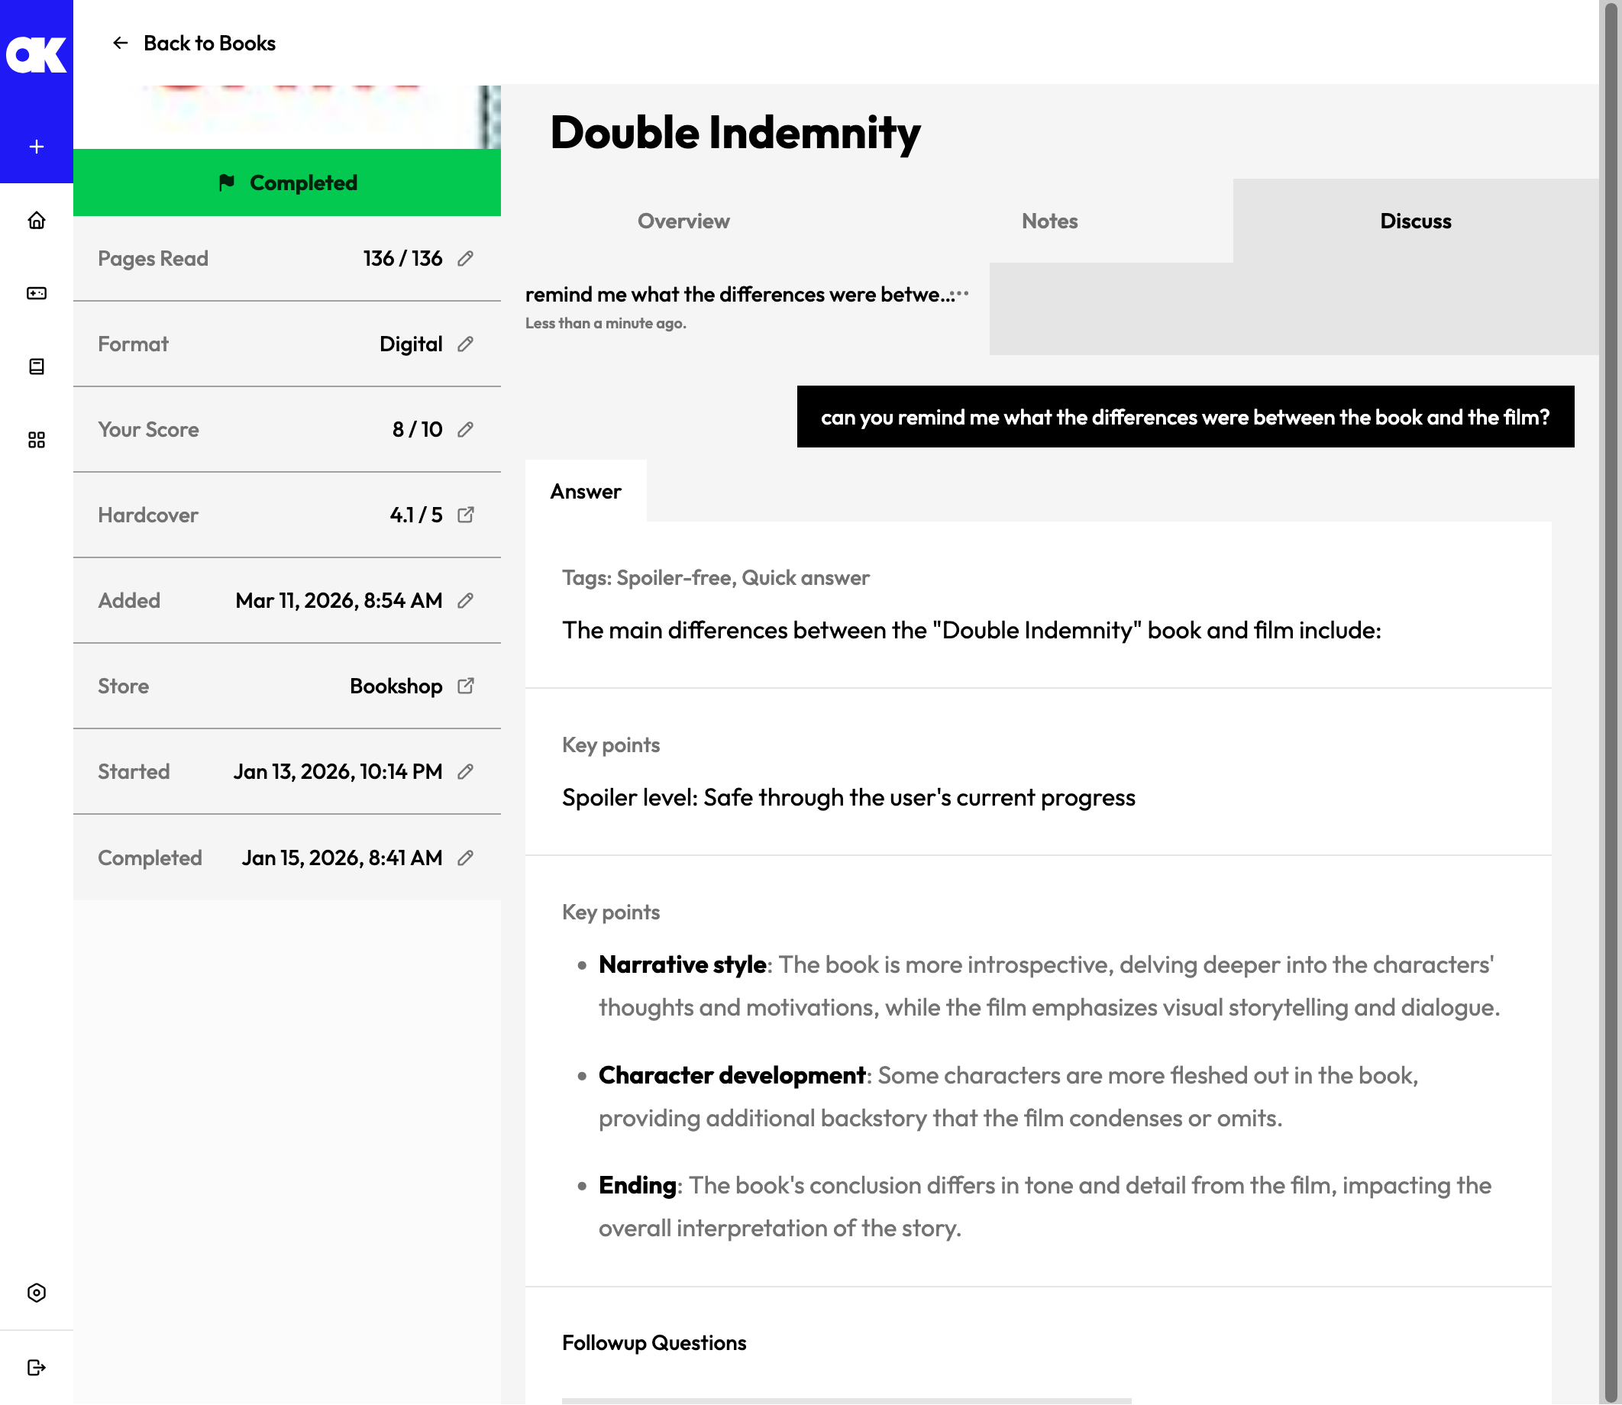Image resolution: width=1622 pixels, height=1405 pixels.
Task: Go Back to Books
Action: (194, 43)
